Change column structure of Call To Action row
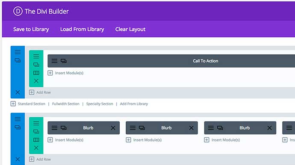 coord(36,73)
